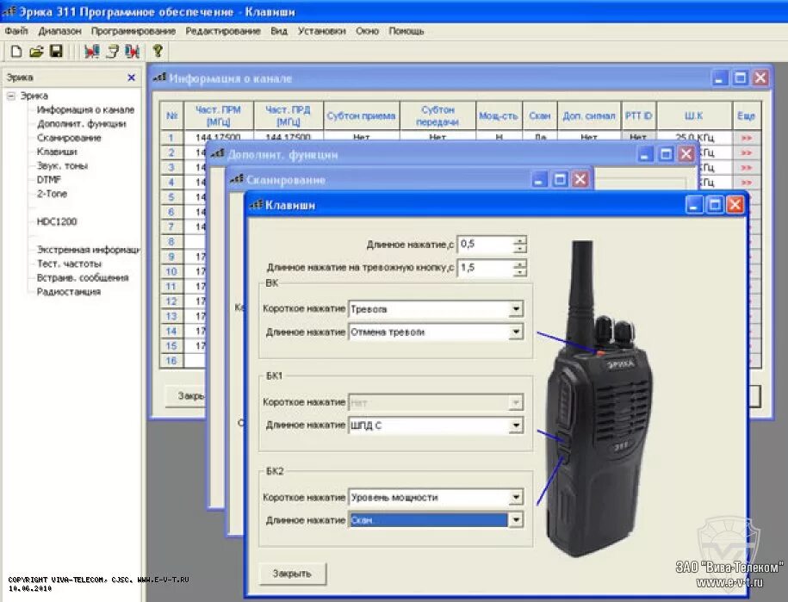Decrease Длинное нажатие,с value with down arrow
The width and height of the screenshot is (788, 602).
pos(519,249)
